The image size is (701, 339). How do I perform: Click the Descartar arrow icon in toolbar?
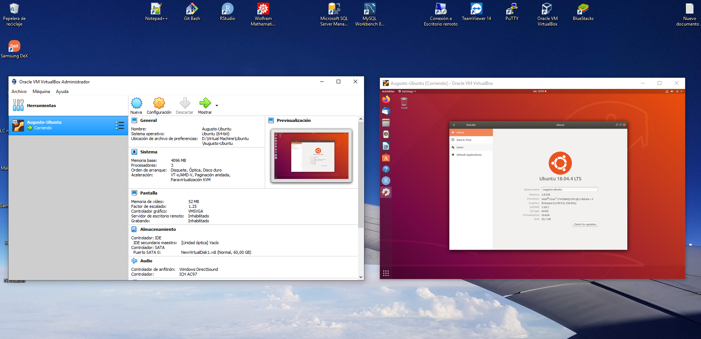(184, 103)
